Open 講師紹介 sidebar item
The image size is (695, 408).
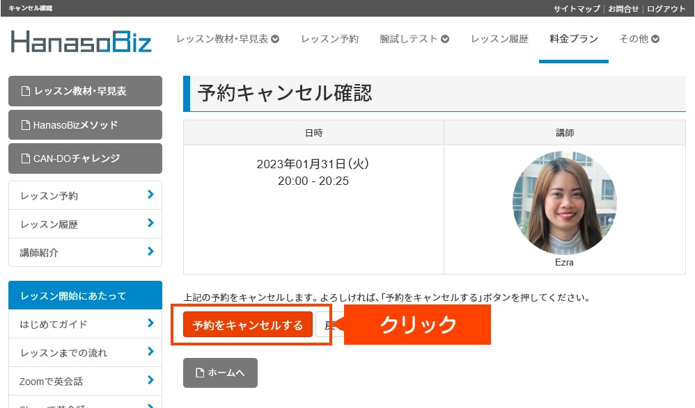(85, 252)
